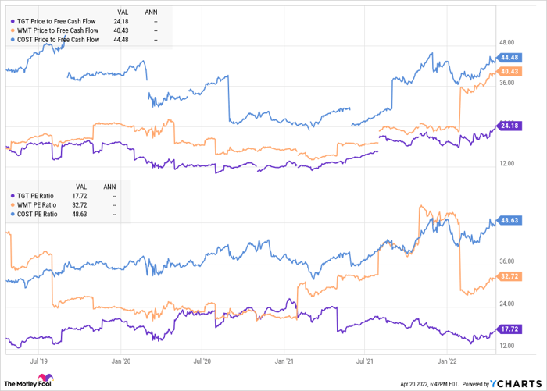This screenshot has height=391, width=547.
Task: Click the blue 44.48 COST value flag
Action: pyautogui.click(x=513, y=57)
